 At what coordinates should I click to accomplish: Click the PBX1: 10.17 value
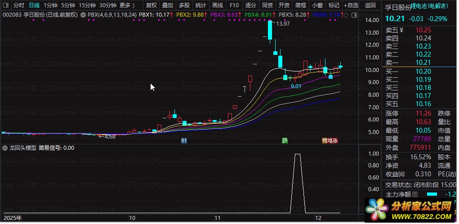pos(154,15)
